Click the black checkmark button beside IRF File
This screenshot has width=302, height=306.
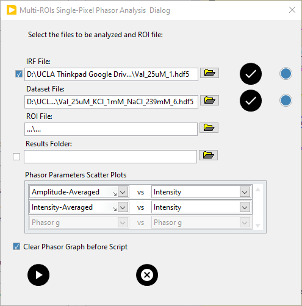tap(251, 74)
